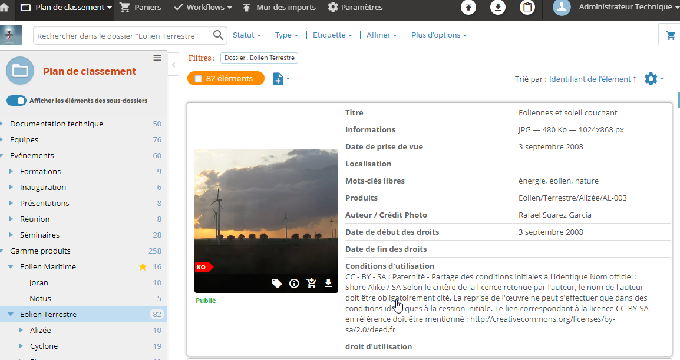This screenshot has height=360, width=680.
Task: Open Mur des imports
Action: tap(279, 8)
